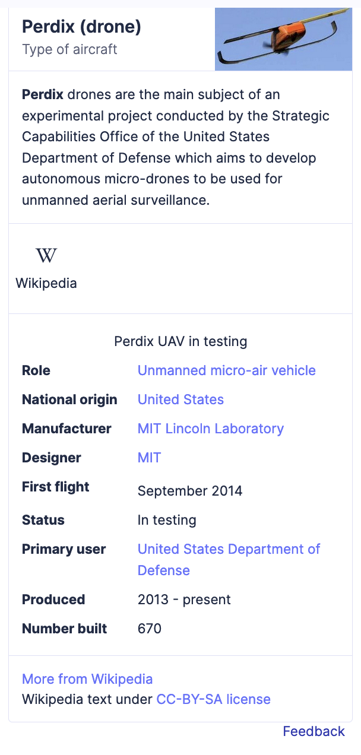
Task: Click the Number built value 670
Action: (150, 629)
